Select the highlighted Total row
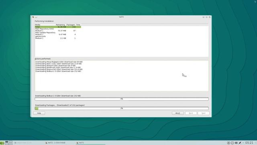Image resolution: width=257 pixels, height=145 pixels. tap(58, 27)
